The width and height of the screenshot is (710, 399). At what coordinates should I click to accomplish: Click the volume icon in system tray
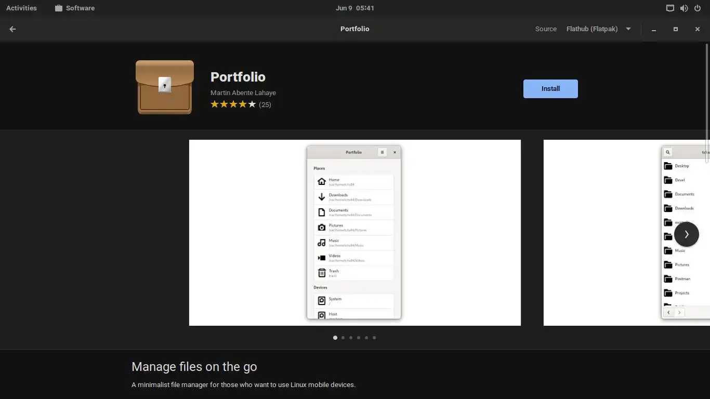pos(684,8)
